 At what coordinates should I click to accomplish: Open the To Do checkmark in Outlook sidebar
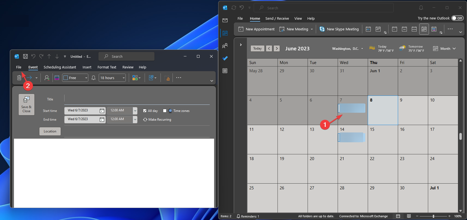click(225, 58)
